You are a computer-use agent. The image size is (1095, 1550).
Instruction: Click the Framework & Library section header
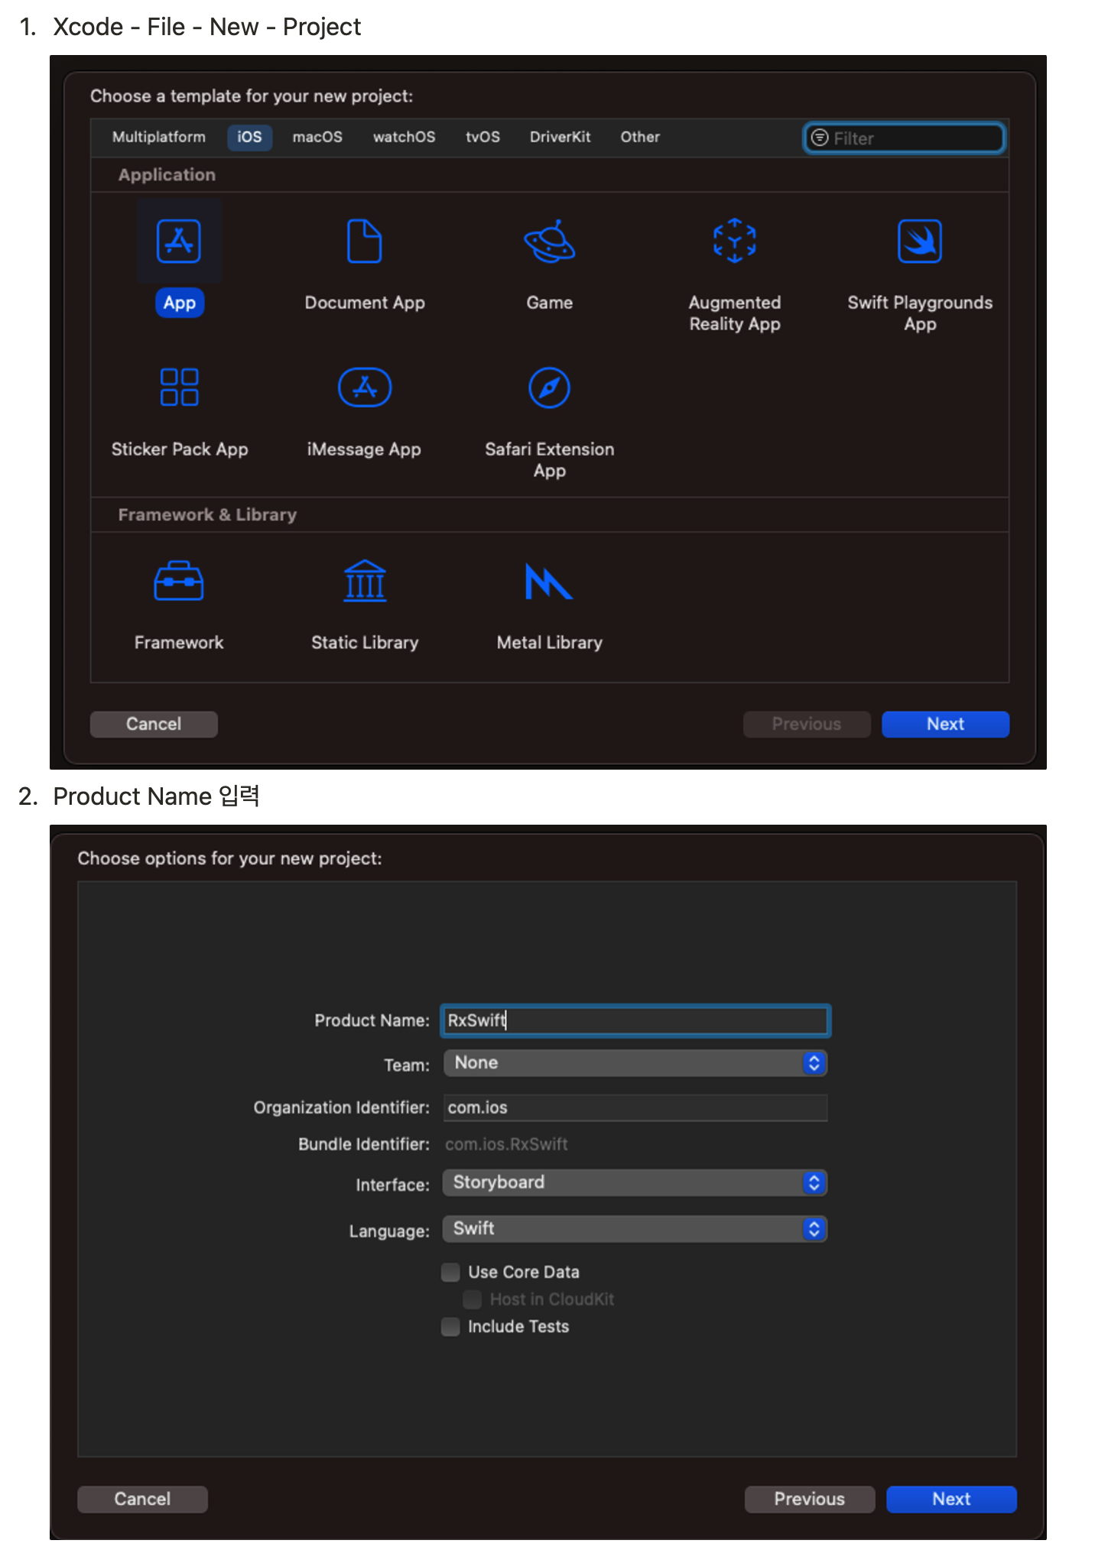click(207, 514)
